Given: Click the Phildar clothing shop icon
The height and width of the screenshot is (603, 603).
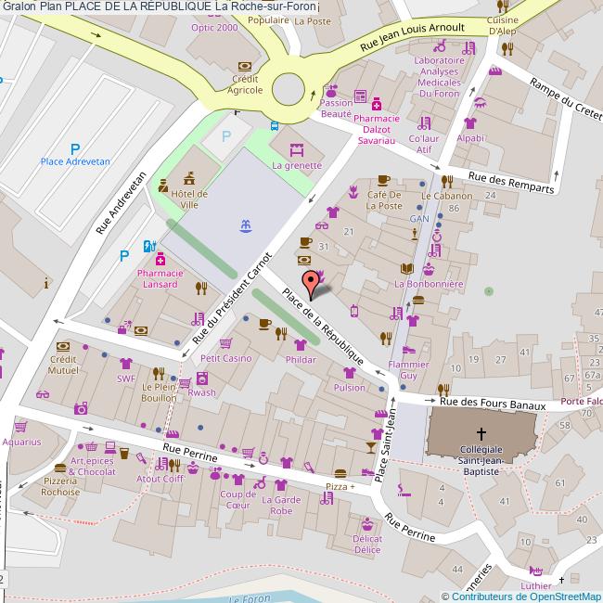Looking at the screenshot, I should tap(301, 344).
